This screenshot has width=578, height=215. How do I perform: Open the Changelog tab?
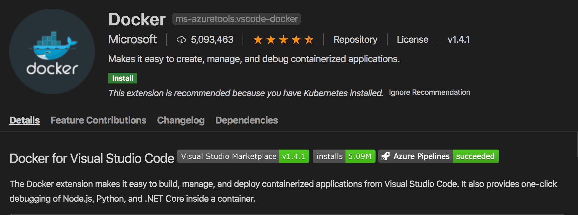click(x=181, y=120)
